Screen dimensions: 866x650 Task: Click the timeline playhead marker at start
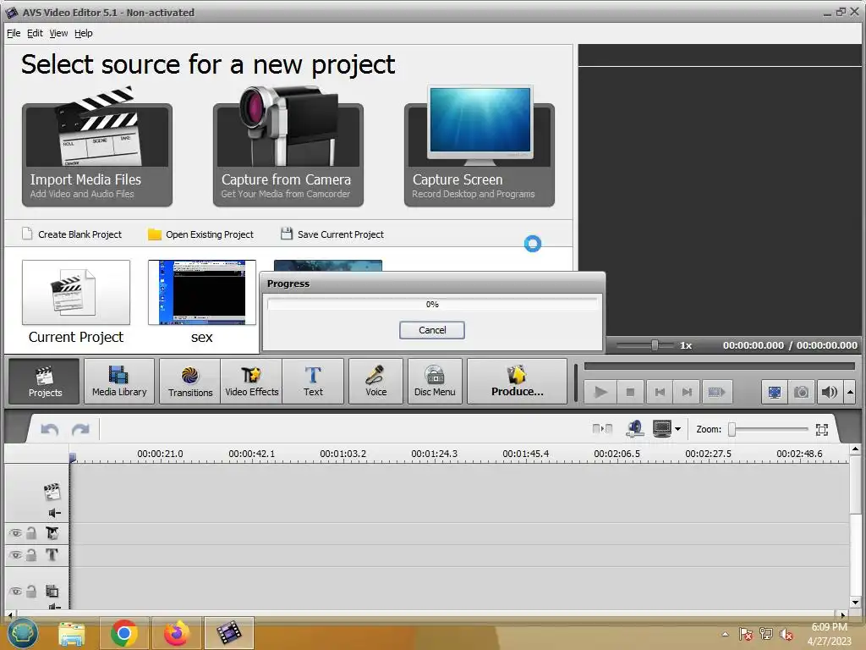[x=73, y=457]
